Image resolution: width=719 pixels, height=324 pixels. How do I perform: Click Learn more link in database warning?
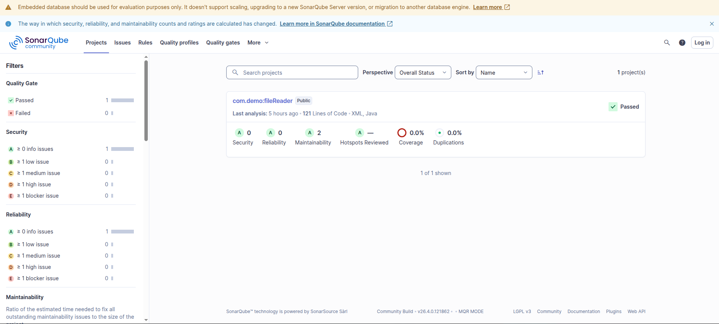[x=491, y=7]
